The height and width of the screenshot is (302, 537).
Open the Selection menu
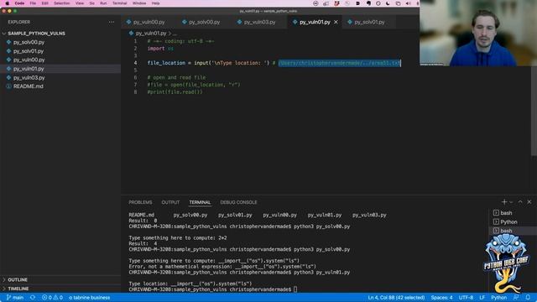tap(61, 3)
